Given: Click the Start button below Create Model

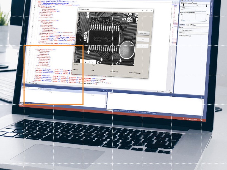Looking at the screenshot, I should click(143, 40).
